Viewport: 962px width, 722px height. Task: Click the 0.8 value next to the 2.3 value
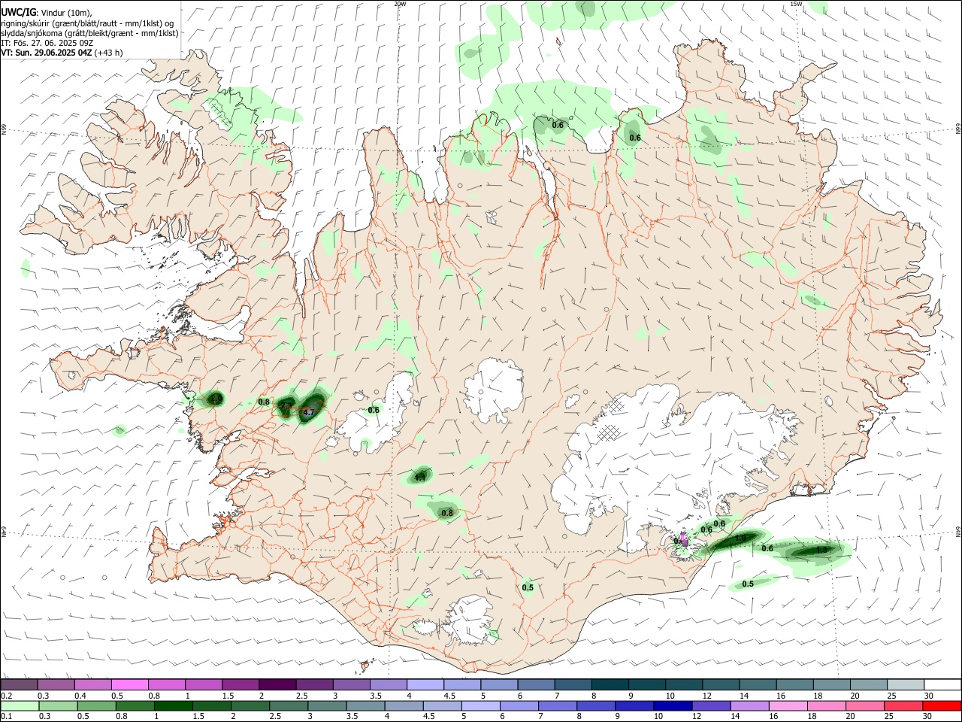(264, 402)
